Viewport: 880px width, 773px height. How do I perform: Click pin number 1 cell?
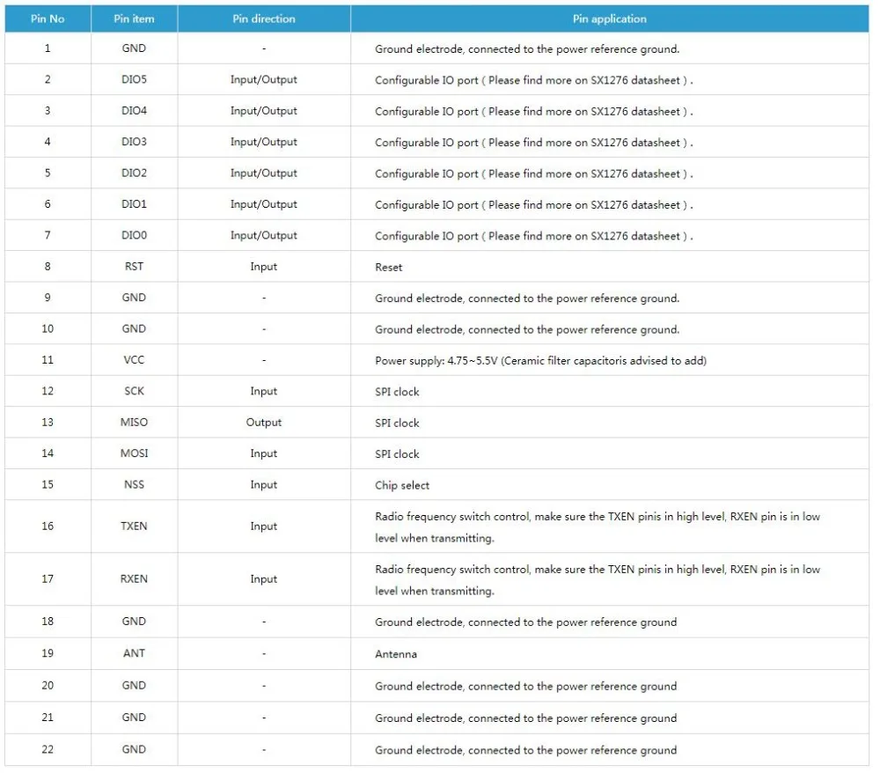48,48
